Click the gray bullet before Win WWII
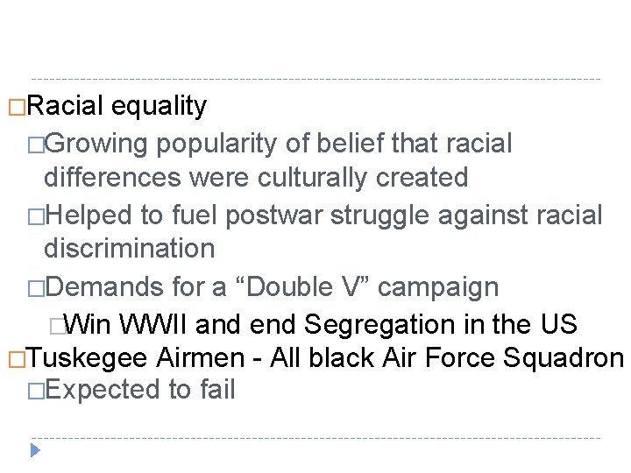The width and height of the screenshot is (631, 473). 58,326
